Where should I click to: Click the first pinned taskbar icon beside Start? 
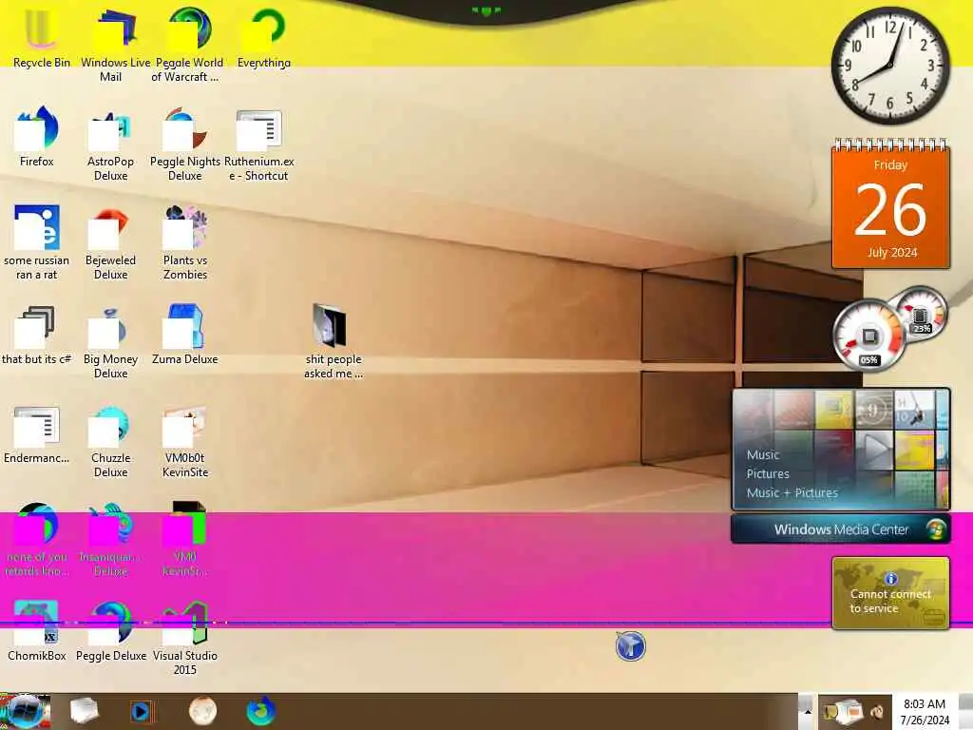coord(84,711)
